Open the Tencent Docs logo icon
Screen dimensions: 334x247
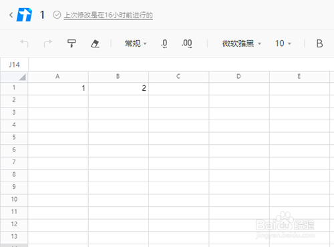(24, 15)
